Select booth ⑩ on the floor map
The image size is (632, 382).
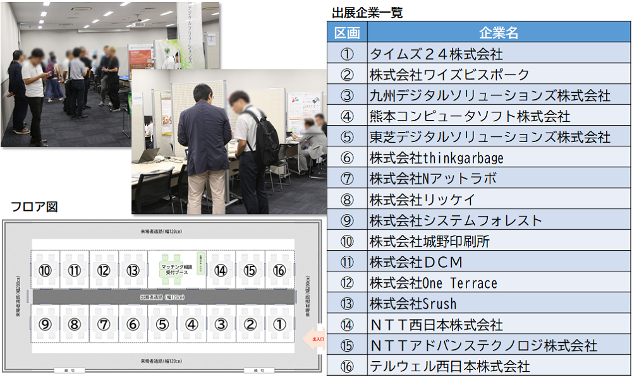[45, 270]
